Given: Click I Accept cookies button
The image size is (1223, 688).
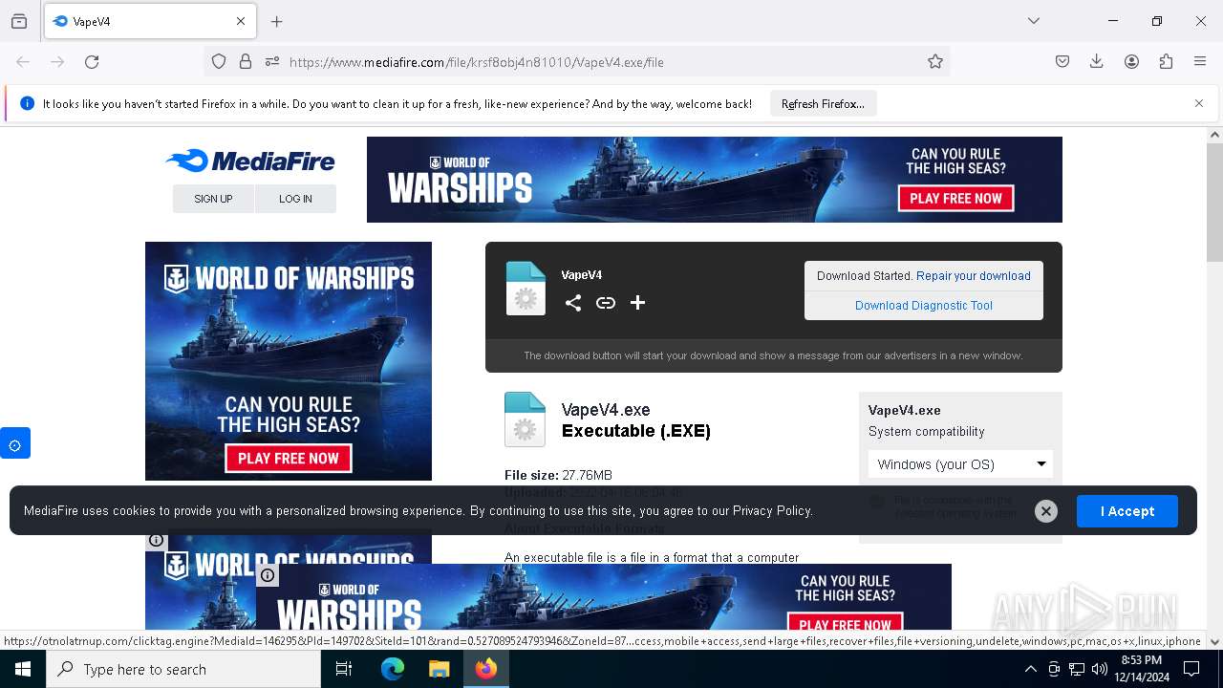Looking at the screenshot, I should (1127, 511).
